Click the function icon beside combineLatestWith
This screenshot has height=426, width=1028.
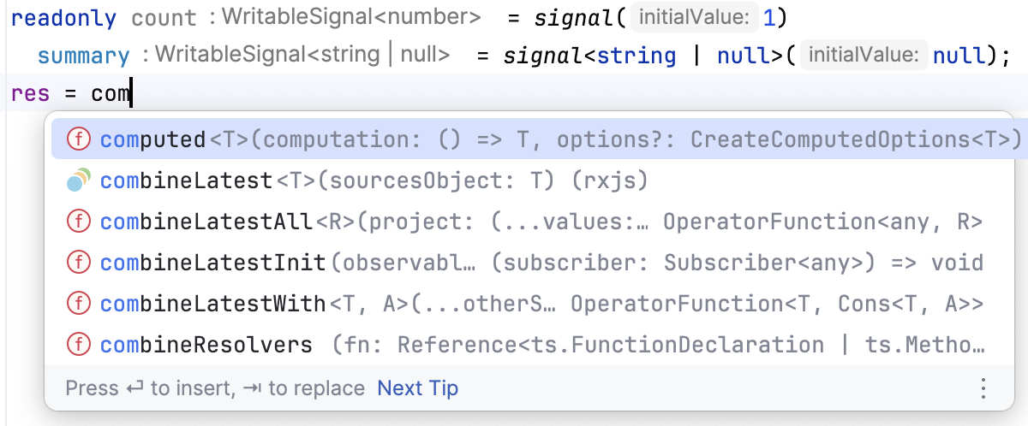tap(79, 304)
